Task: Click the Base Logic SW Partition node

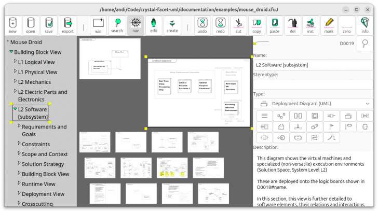Action: click(231, 87)
